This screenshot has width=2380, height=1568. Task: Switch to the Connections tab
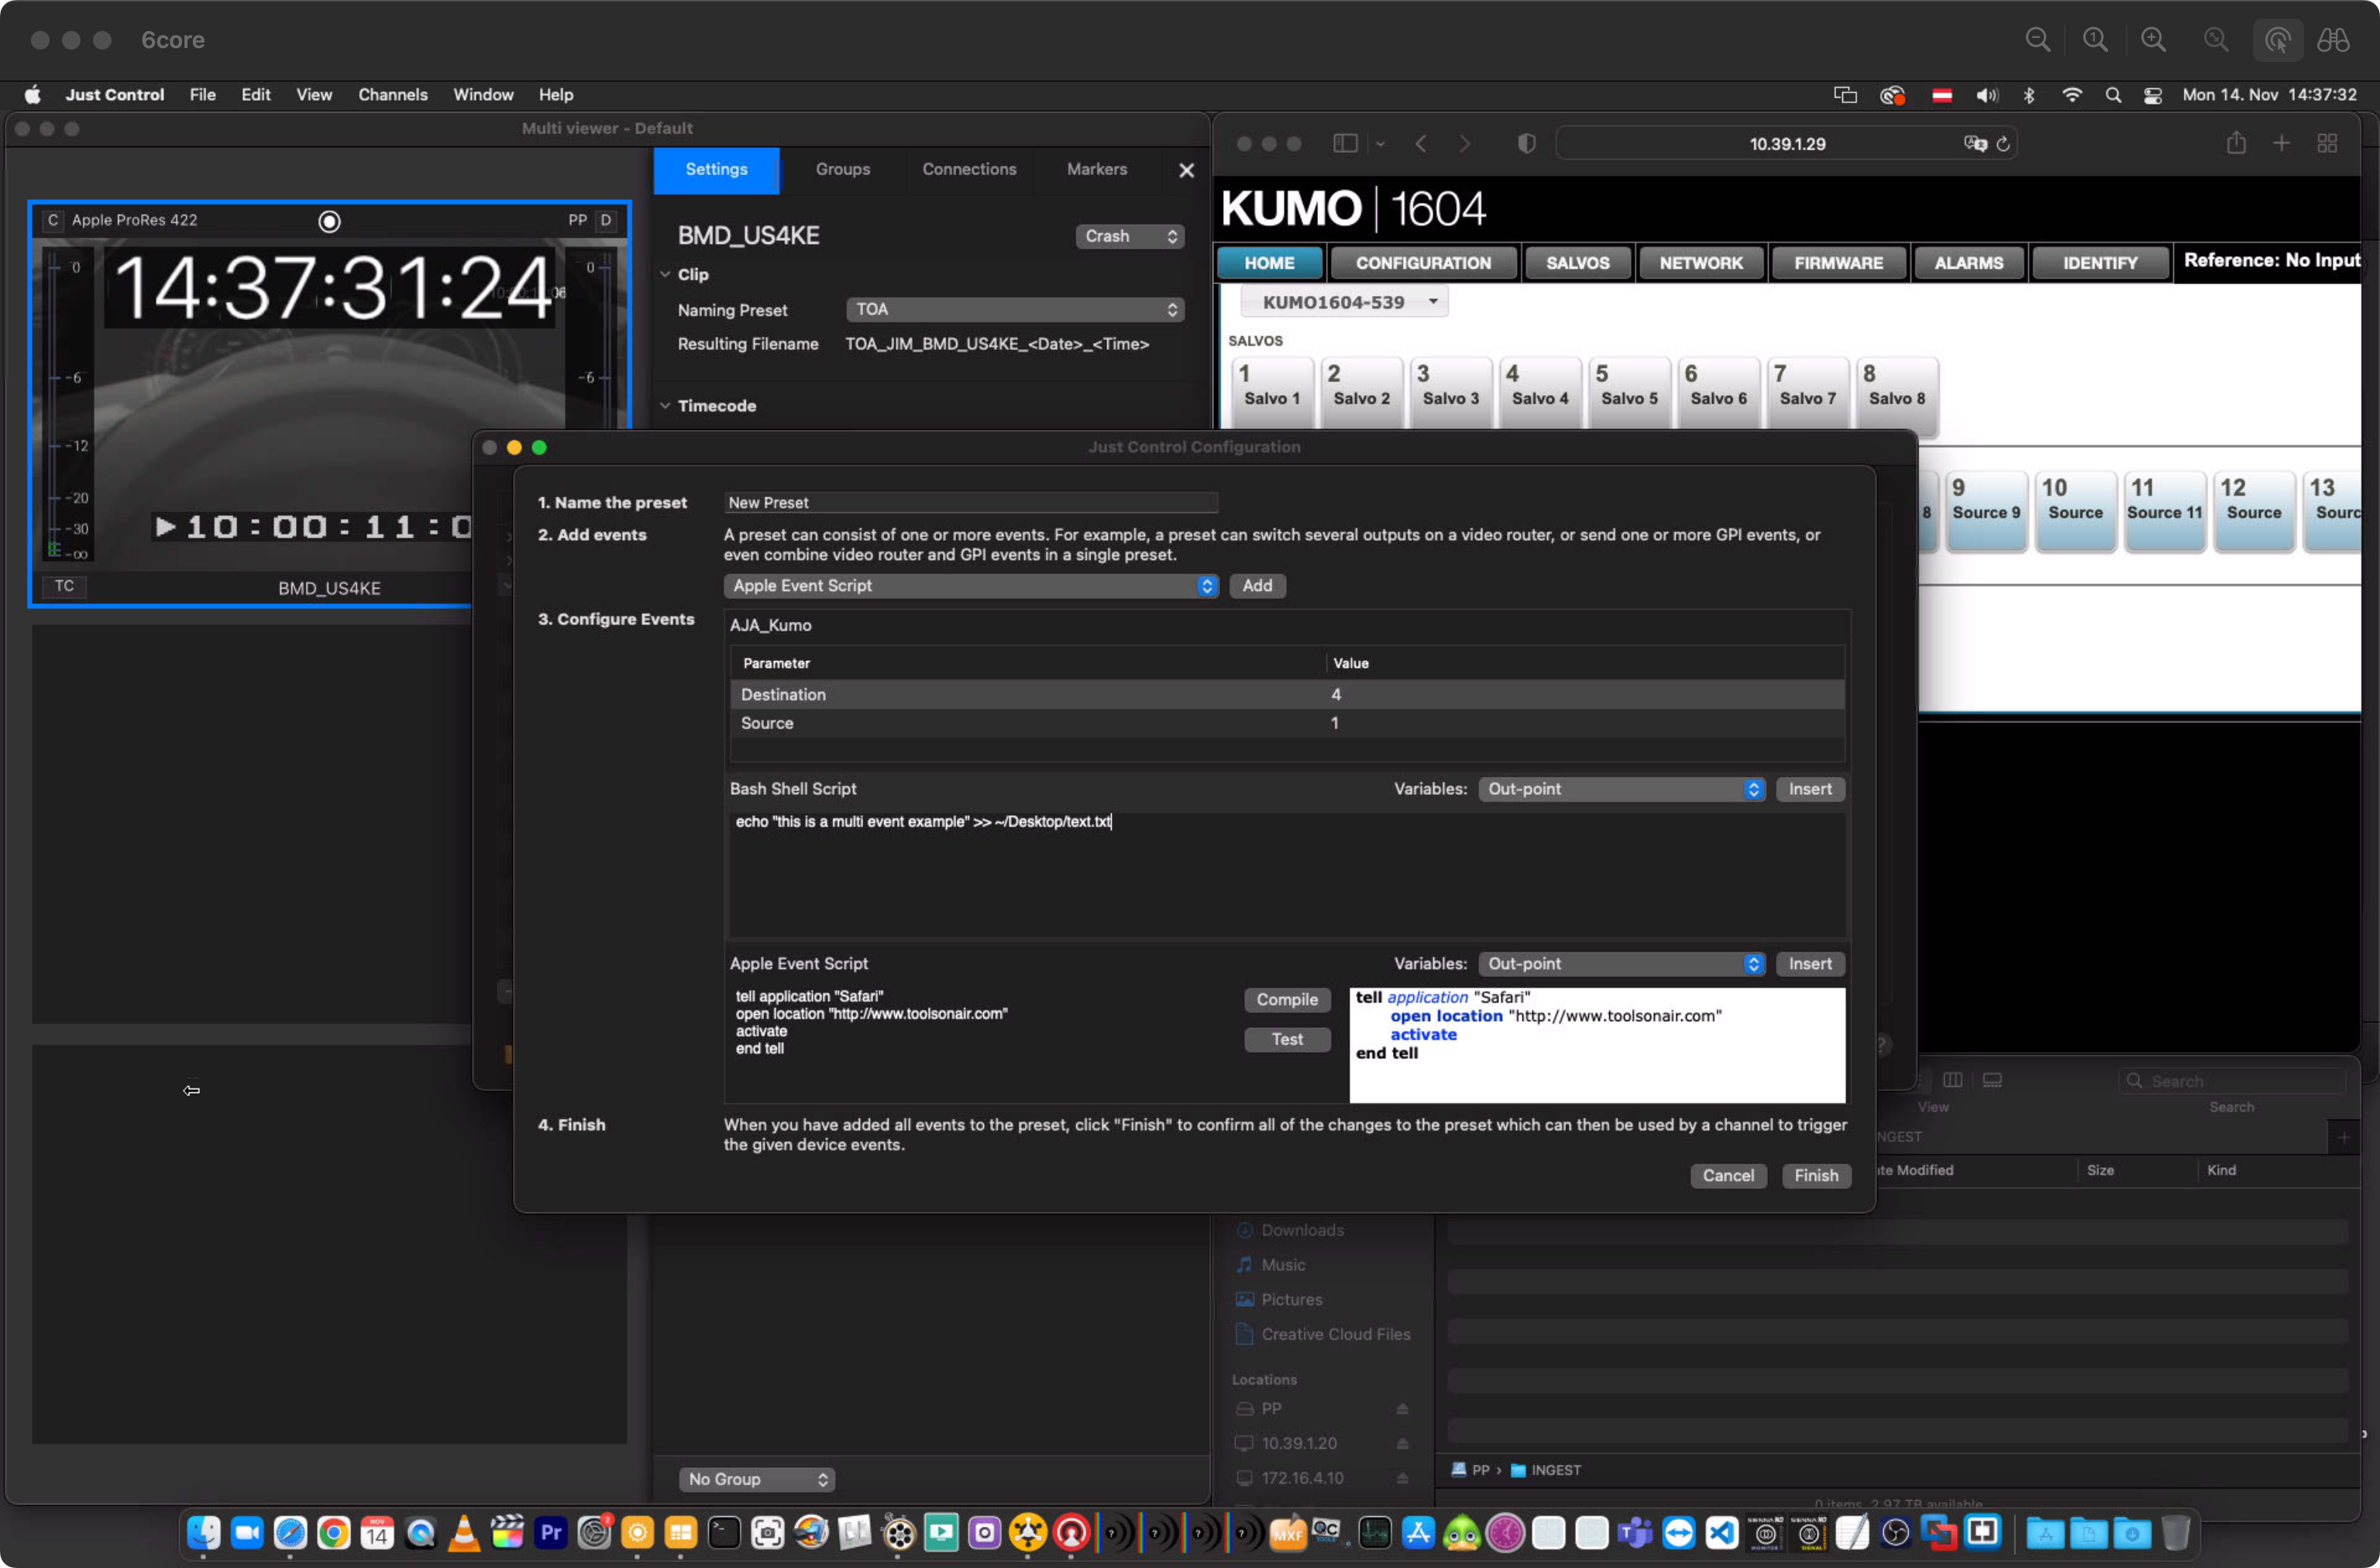pos(968,169)
